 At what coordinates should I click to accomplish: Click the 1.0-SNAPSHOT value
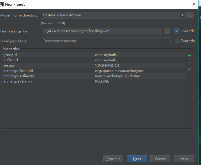point(107,65)
